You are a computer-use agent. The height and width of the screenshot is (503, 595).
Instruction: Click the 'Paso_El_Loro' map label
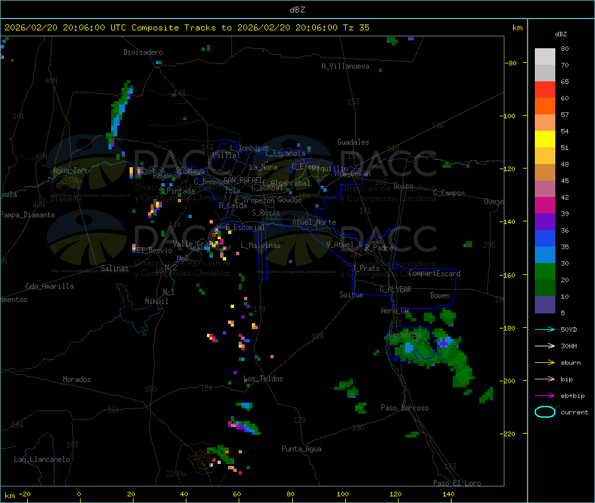pyautogui.click(x=457, y=483)
